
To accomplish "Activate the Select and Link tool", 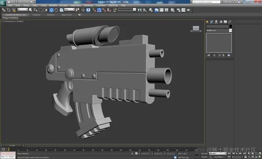I will click(x=4, y=10).
